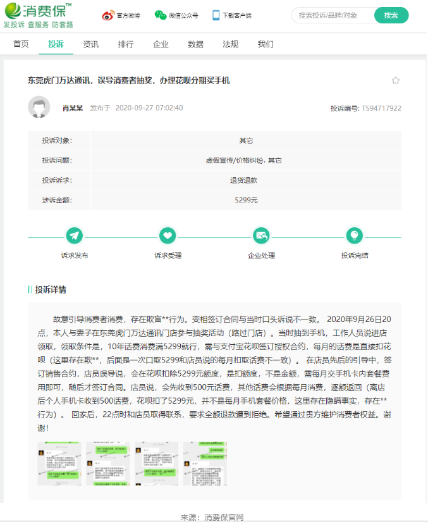The height and width of the screenshot is (522, 428).
Task: Click the 投诉对象 row label
Action: (57, 141)
